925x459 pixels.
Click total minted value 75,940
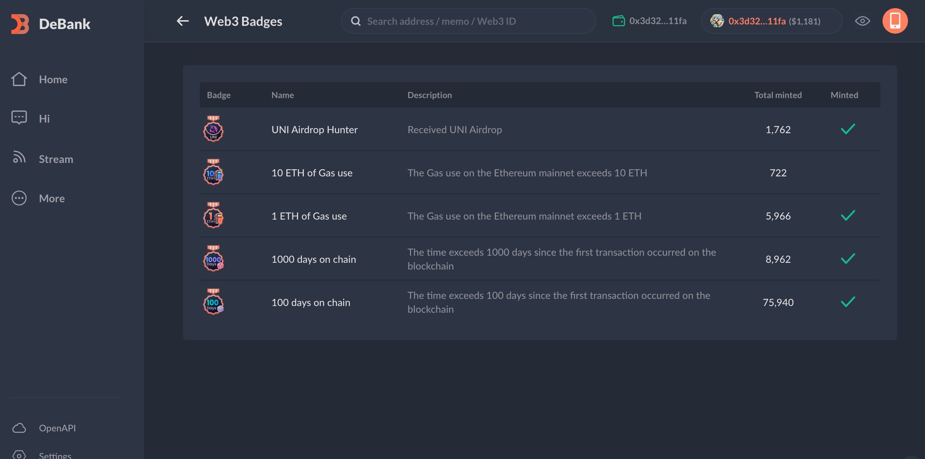778,302
